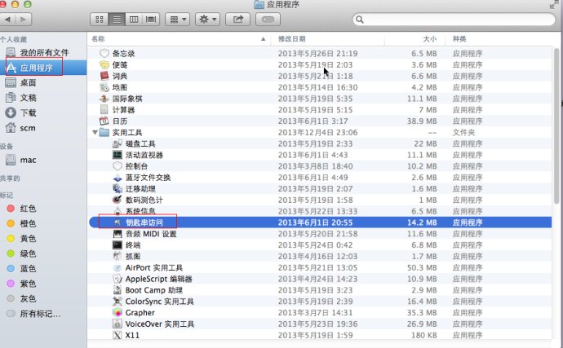This screenshot has width=563, height=348.
Task: Go forward with the right arrow
Action: coord(24,20)
